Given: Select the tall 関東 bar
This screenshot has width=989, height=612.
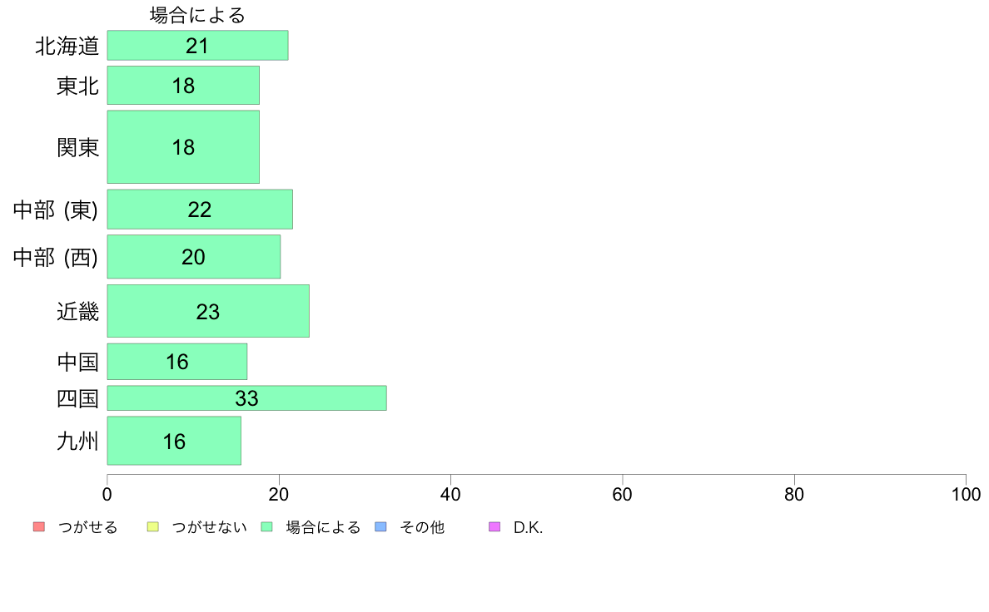Looking at the screenshot, I should (183, 147).
